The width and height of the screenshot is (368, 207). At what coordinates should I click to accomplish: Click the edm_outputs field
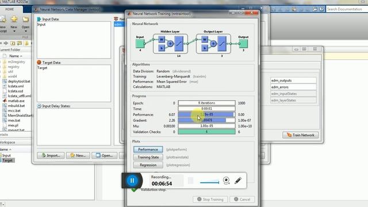(x=293, y=80)
